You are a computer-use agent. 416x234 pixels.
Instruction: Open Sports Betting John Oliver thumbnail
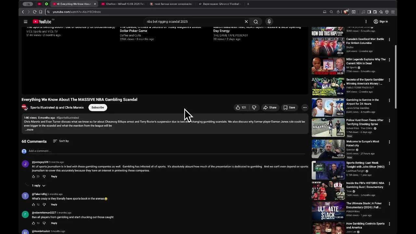pos(328,170)
